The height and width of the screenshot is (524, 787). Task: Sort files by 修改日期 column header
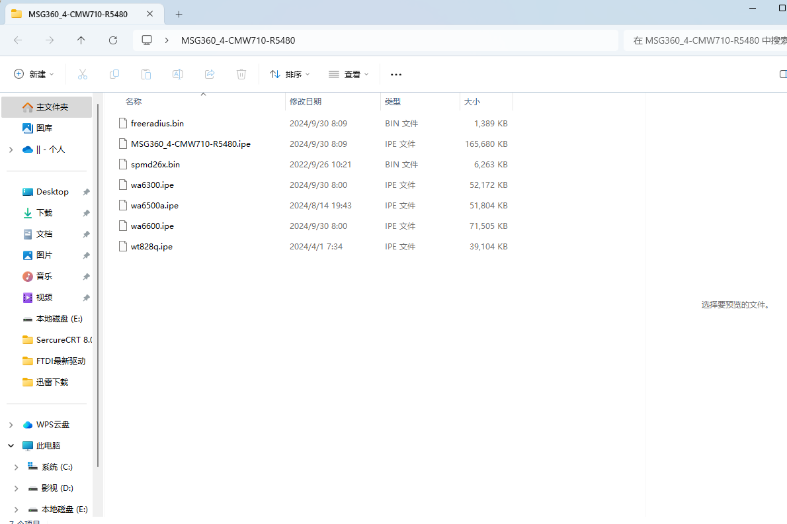pyautogui.click(x=306, y=102)
